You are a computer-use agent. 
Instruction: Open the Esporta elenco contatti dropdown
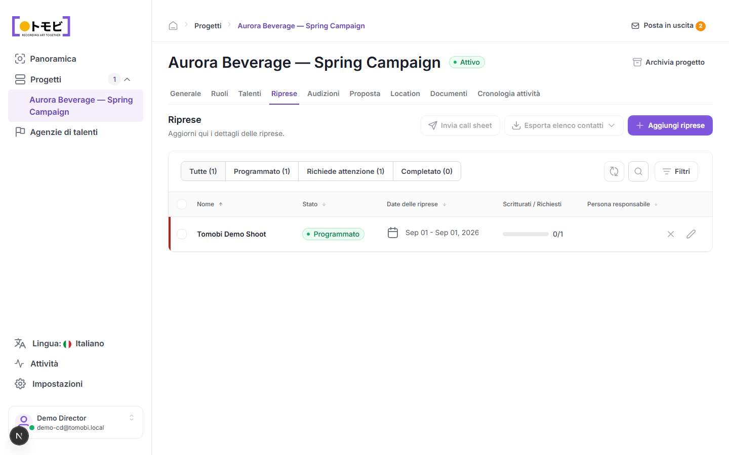pyautogui.click(x=563, y=125)
